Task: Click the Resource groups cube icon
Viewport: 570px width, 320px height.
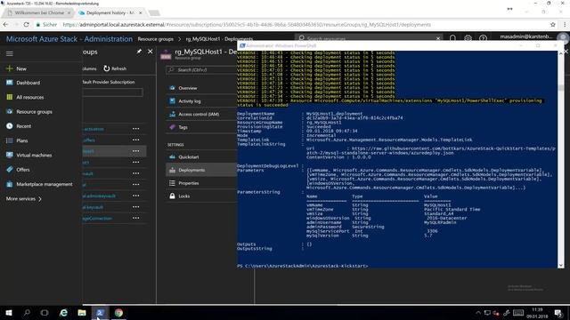Action: click(x=10, y=111)
